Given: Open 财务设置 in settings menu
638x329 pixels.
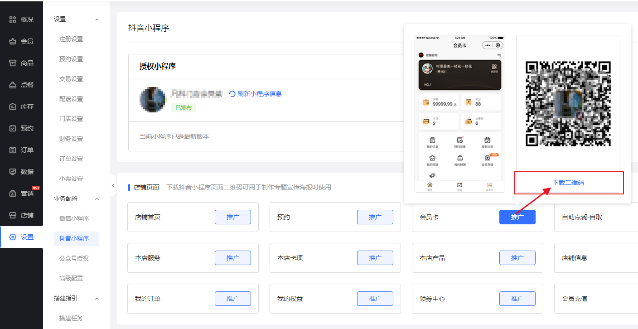Looking at the screenshot, I should (x=71, y=139).
